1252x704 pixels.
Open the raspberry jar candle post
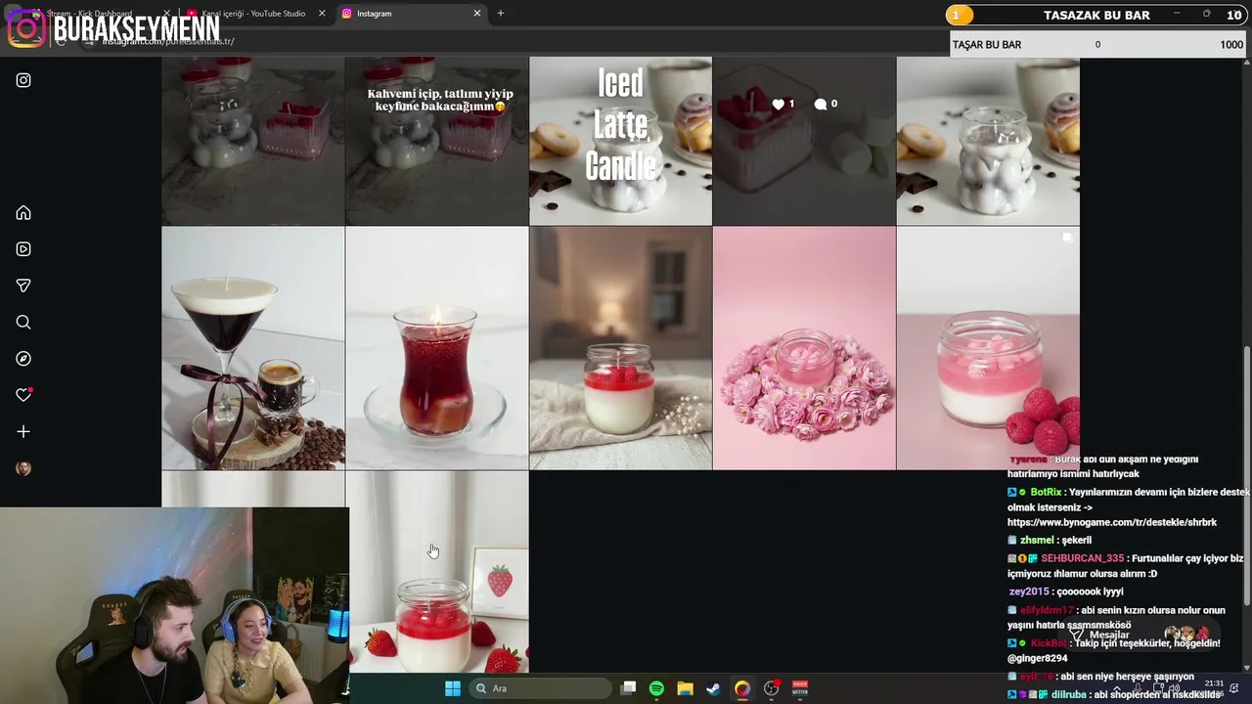(x=988, y=348)
